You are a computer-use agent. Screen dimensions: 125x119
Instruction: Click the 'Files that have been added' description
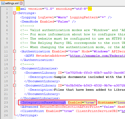89,90
